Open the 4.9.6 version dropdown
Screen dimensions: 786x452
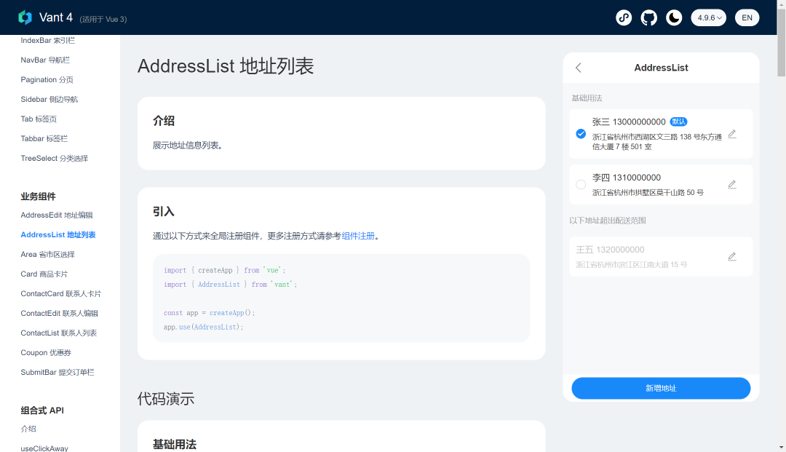[x=708, y=17]
